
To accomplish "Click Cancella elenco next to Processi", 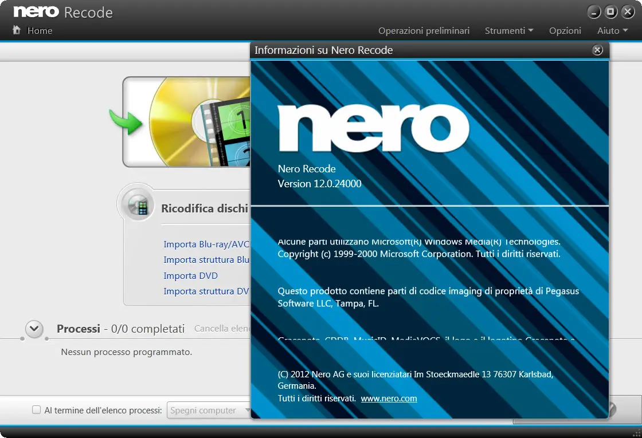I will click(222, 329).
